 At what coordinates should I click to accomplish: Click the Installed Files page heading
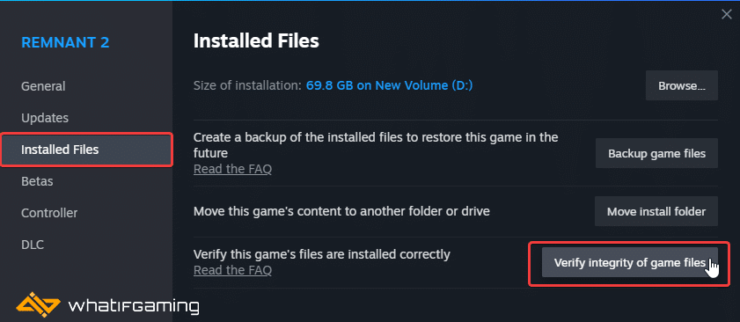pyautogui.click(x=256, y=41)
